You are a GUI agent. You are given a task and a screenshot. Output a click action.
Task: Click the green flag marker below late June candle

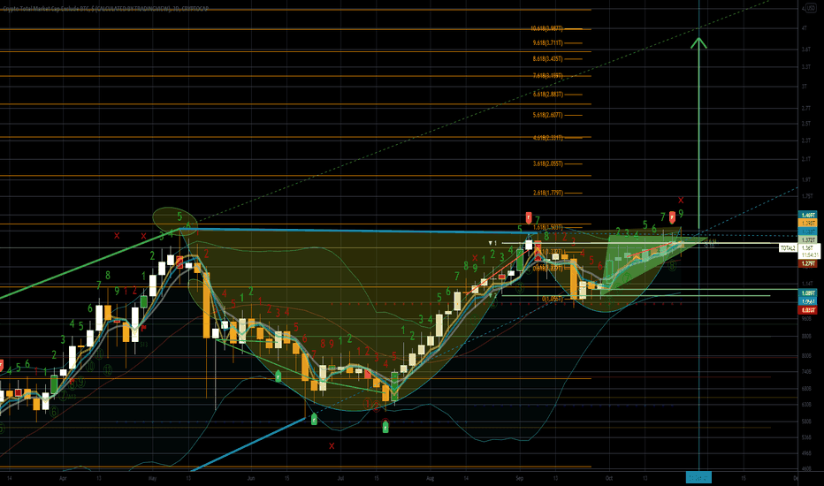[314, 419]
